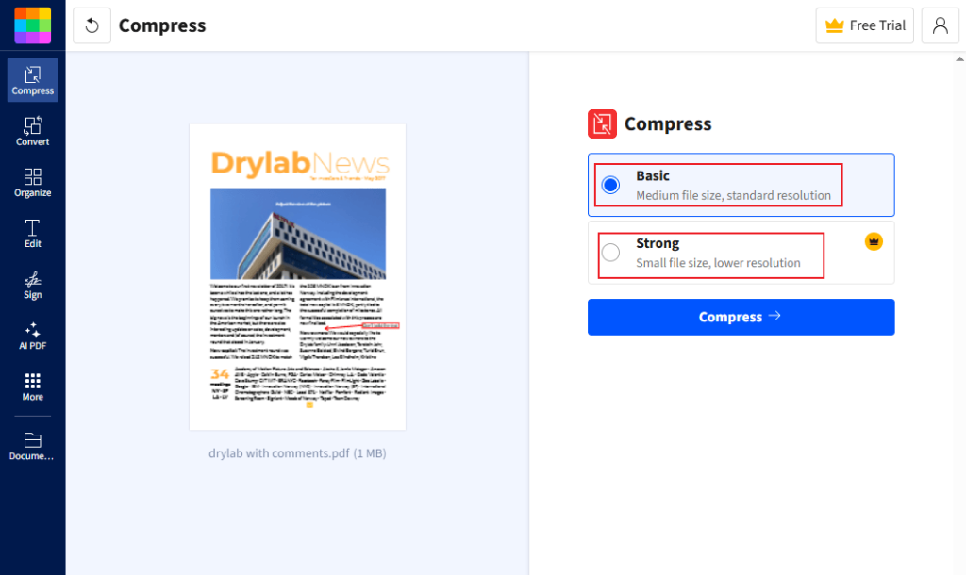Click the Smallpdf logo
The width and height of the screenshot is (966, 575).
pyautogui.click(x=32, y=25)
